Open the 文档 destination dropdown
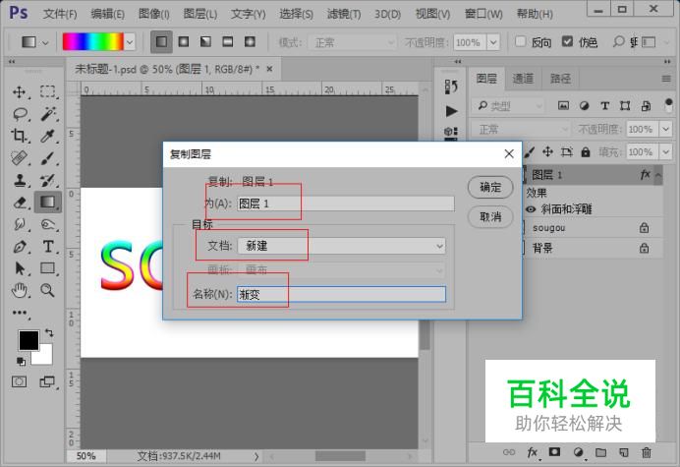The width and height of the screenshot is (680, 467). [x=341, y=246]
